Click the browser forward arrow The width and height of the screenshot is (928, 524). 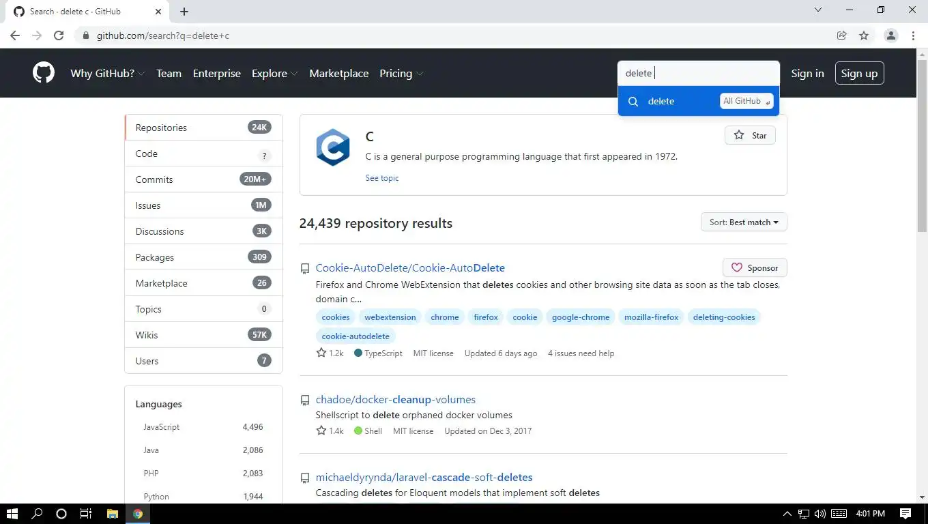tap(37, 35)
